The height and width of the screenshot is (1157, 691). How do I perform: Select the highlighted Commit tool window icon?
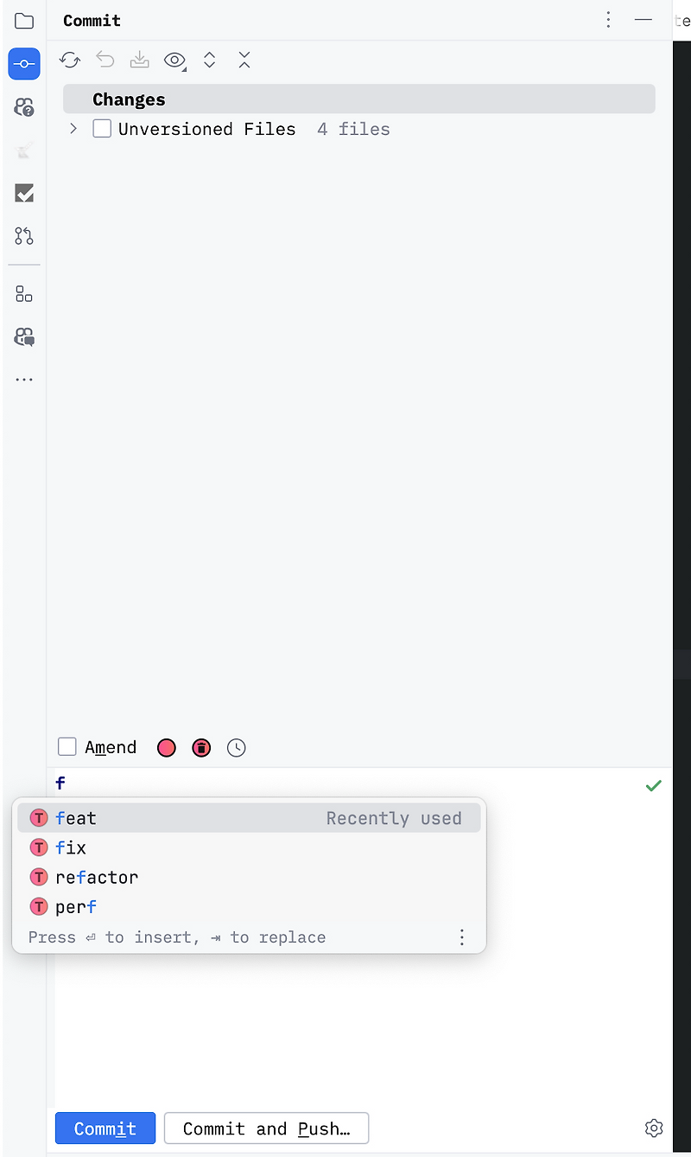(23, 63)
